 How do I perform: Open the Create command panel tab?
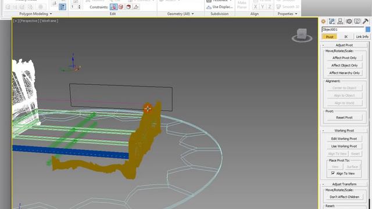click(323, 21)
